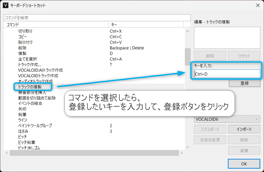This screenshot has height=172, width=264.
Task: Select the 貼り付け command row
Action: pos(94,42)
